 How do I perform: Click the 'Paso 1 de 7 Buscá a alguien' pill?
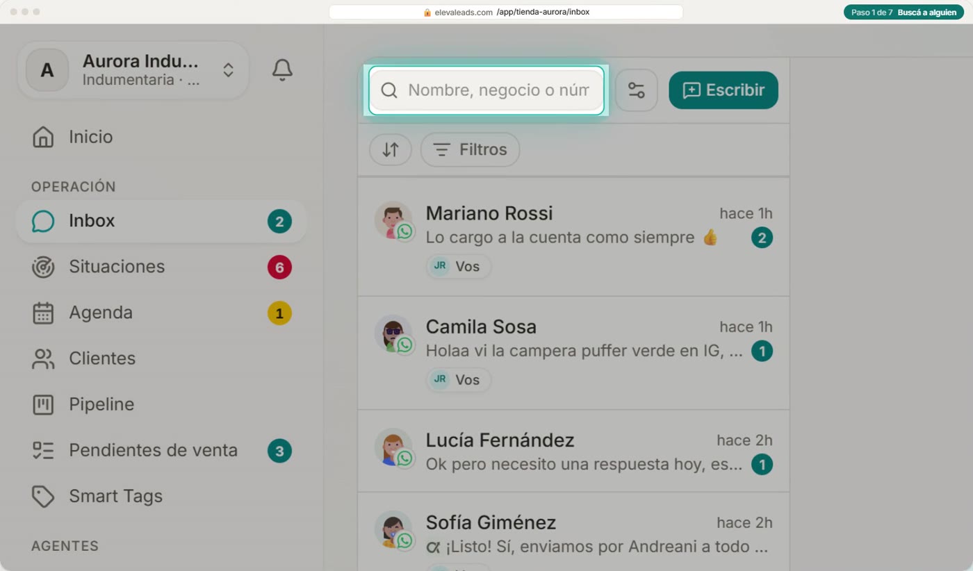tap(903, 13)
